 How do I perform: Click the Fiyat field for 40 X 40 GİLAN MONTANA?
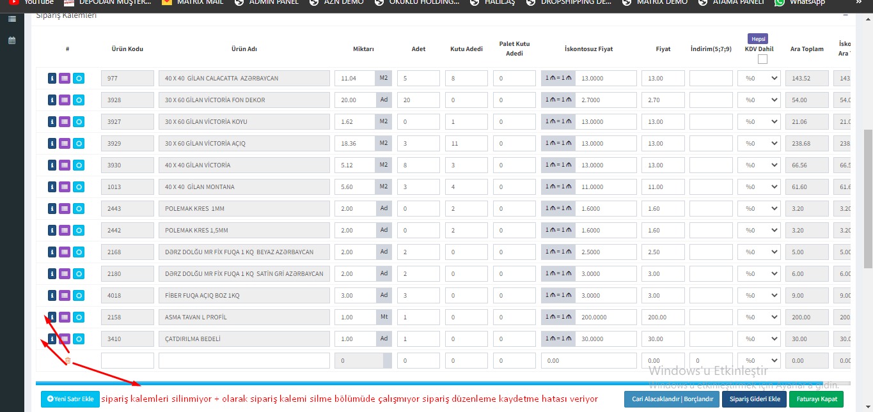(663, 187)
